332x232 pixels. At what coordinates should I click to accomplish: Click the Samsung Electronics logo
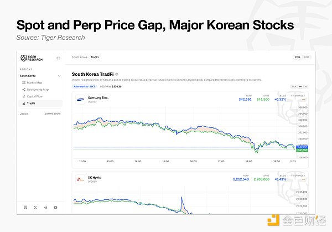click(80, 100)
